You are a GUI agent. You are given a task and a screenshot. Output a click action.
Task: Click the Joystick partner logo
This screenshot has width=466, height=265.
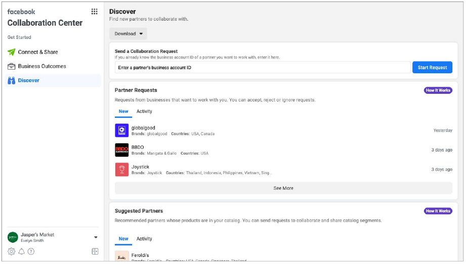(121, 170)
